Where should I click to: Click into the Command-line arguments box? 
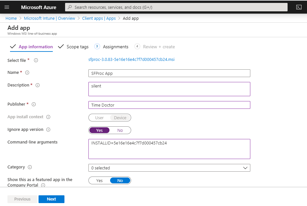(x=169, y=149)
